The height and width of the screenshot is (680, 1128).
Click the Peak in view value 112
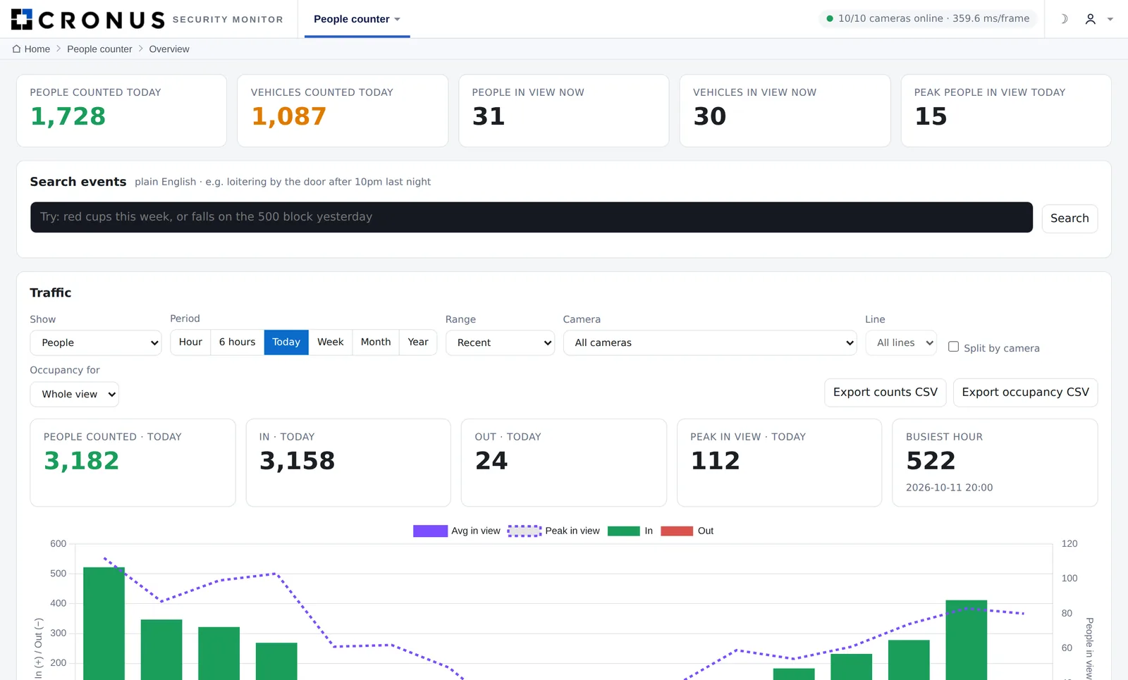(715, 461)
